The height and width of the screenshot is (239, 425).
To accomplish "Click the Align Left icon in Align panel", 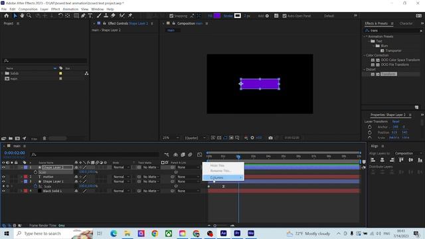I will 373,160.
